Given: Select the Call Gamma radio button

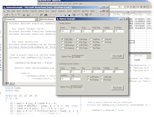Looking at the screenshot, I should 63,45.
